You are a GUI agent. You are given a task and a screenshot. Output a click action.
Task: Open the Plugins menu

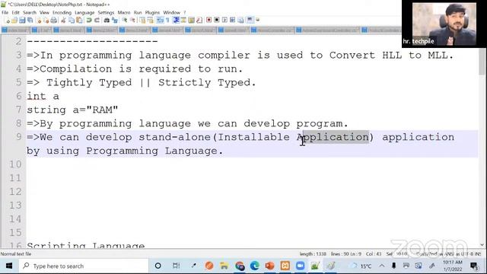pos(152,12)
